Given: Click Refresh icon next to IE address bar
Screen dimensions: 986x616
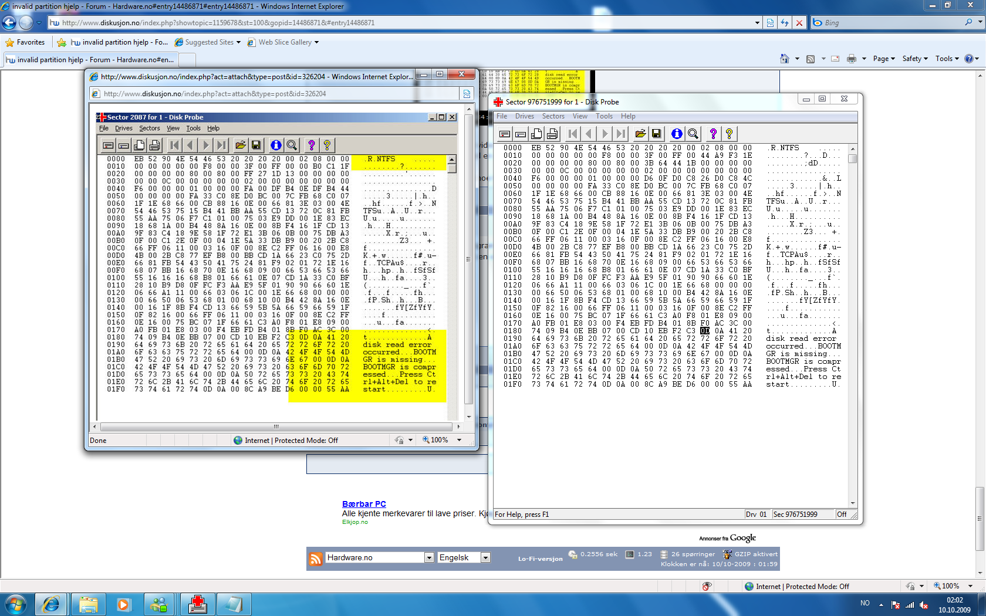Looking at the screenshot, I should pos(785,23).
